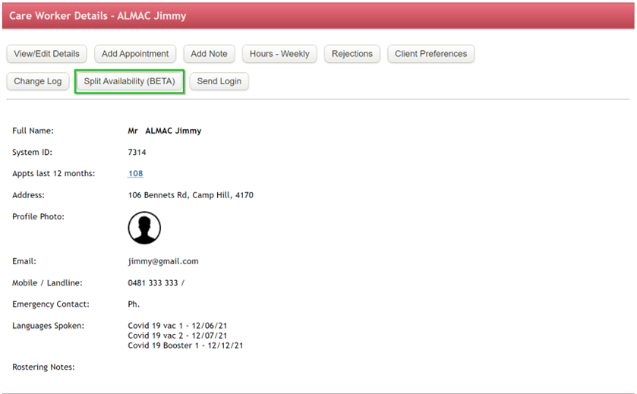
Task: Click the Add Note button
Action: click(x=209, y=54)
